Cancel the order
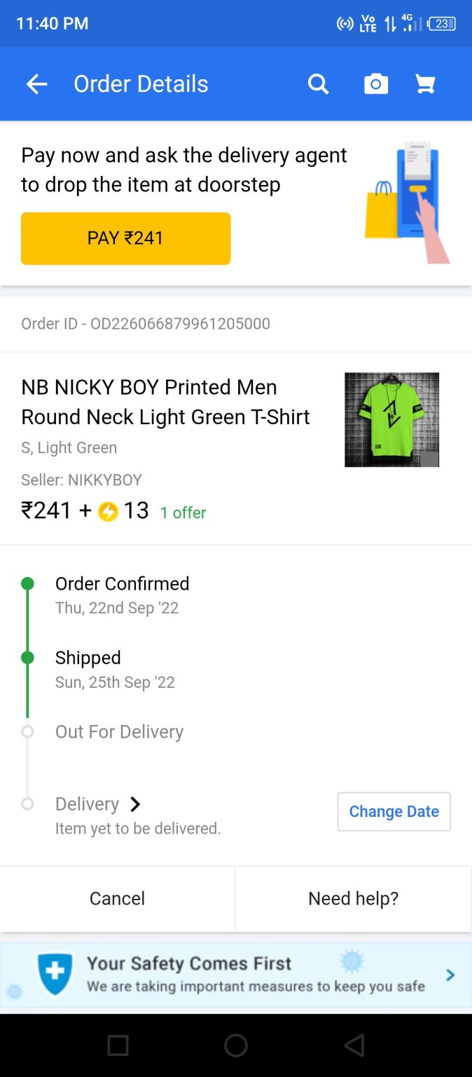Viewport: 472px width, 1077px height. pyautogui.click(x=117, y=898)
